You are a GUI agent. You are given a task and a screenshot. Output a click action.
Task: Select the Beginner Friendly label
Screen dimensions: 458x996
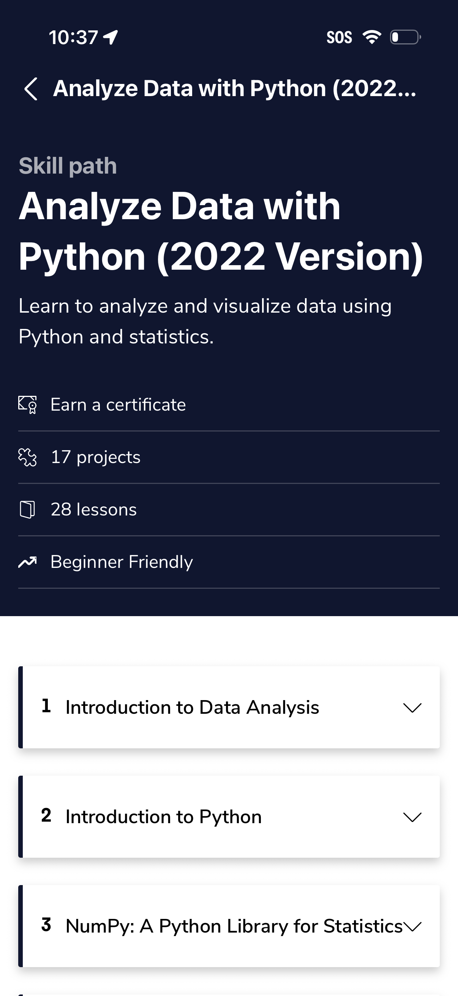121,562
